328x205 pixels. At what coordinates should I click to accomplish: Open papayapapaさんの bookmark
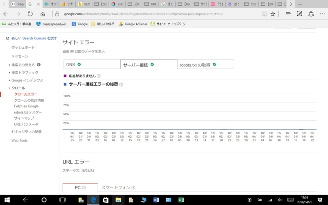coord(51,24)
